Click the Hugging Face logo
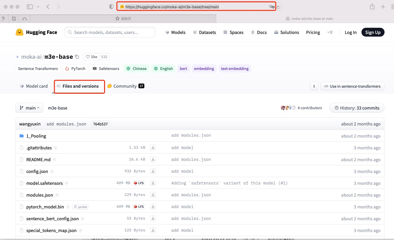394x240 pixels. [36, 32]
